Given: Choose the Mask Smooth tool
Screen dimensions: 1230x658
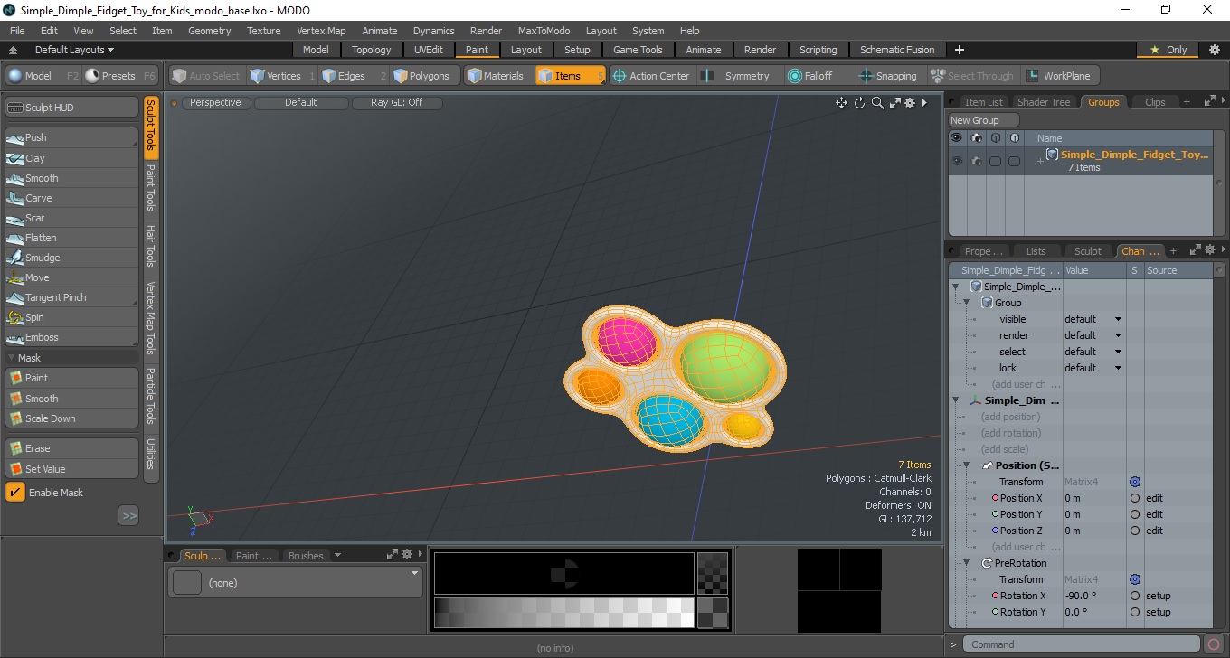Looking at the screenshot, I should tap(71, 399).
